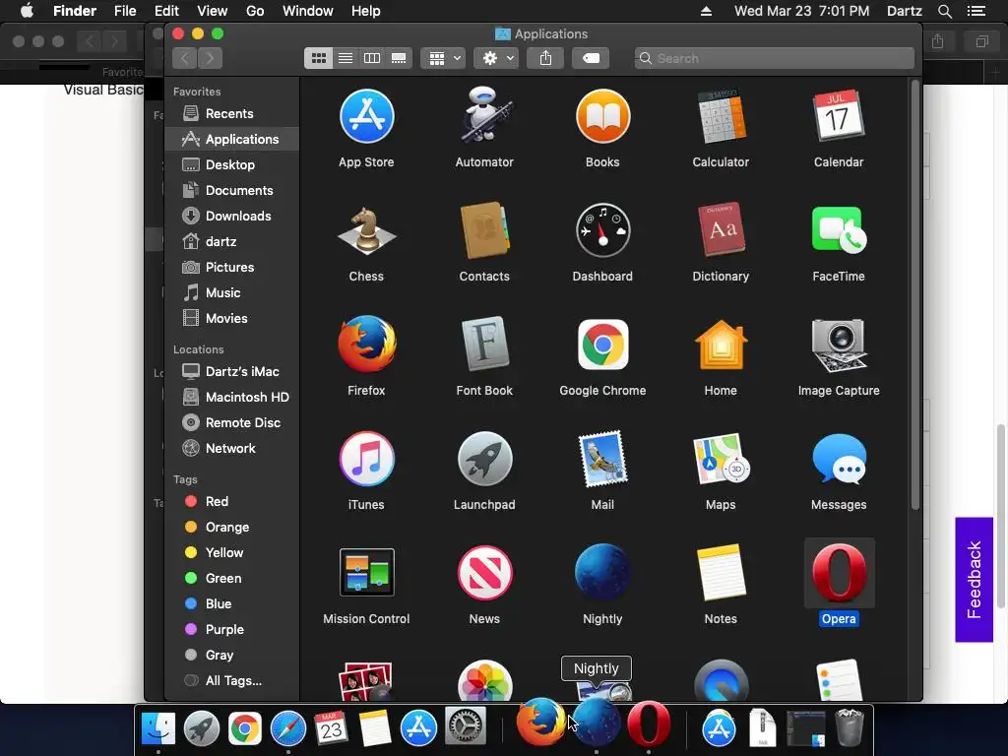Open the Window menu
Viewport: 1008px width, 756px height.
pos(308,11)
